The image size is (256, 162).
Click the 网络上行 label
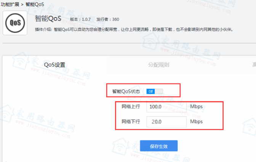[x=131, y=106]
